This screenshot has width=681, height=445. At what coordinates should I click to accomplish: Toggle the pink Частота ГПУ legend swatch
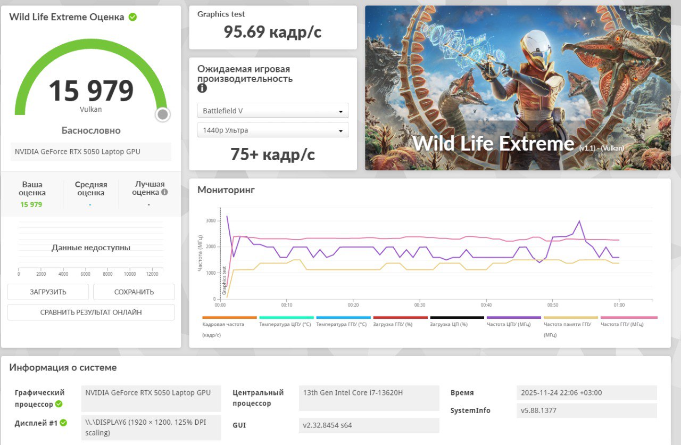pyautogui.click(x=629, y=317)
